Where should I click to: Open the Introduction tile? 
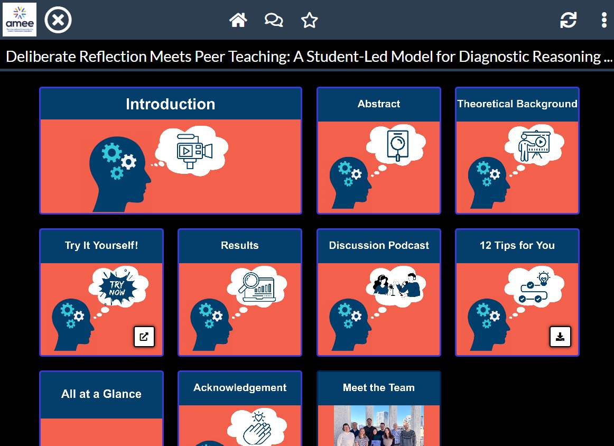click(171, 151)
